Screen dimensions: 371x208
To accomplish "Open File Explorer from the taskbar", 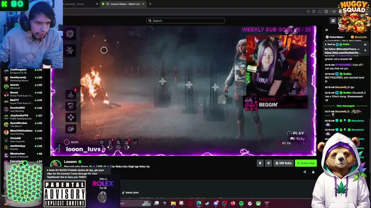I will (173, 203).
